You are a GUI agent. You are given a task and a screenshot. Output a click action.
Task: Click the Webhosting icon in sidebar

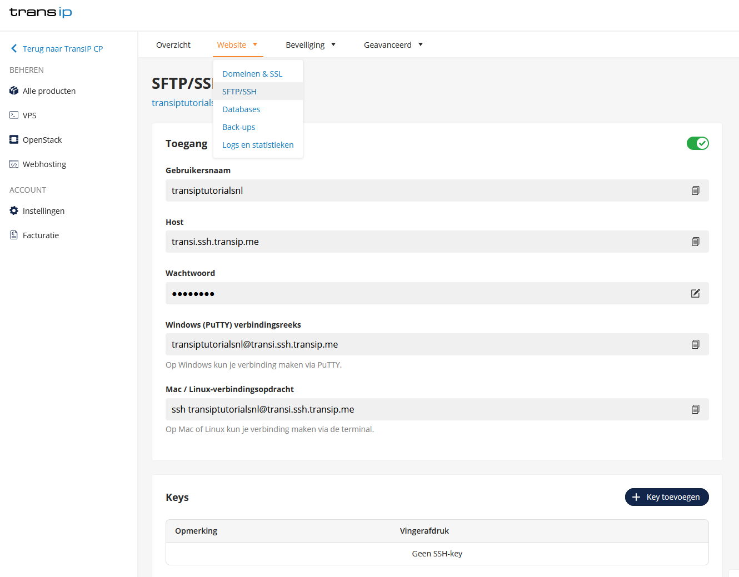click(x=14, y=164)
